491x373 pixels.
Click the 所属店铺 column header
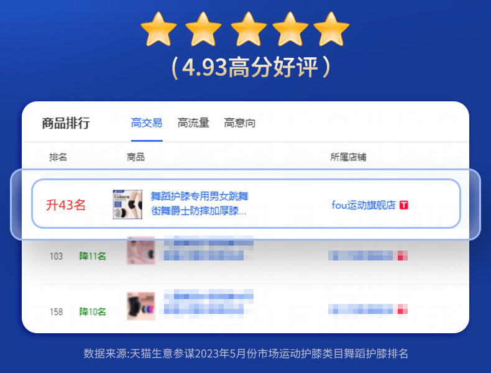pyautogui.click(x=348, y=157)
